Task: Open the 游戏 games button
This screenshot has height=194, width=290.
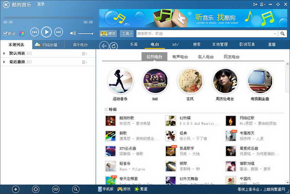Action: coord(108,33)
